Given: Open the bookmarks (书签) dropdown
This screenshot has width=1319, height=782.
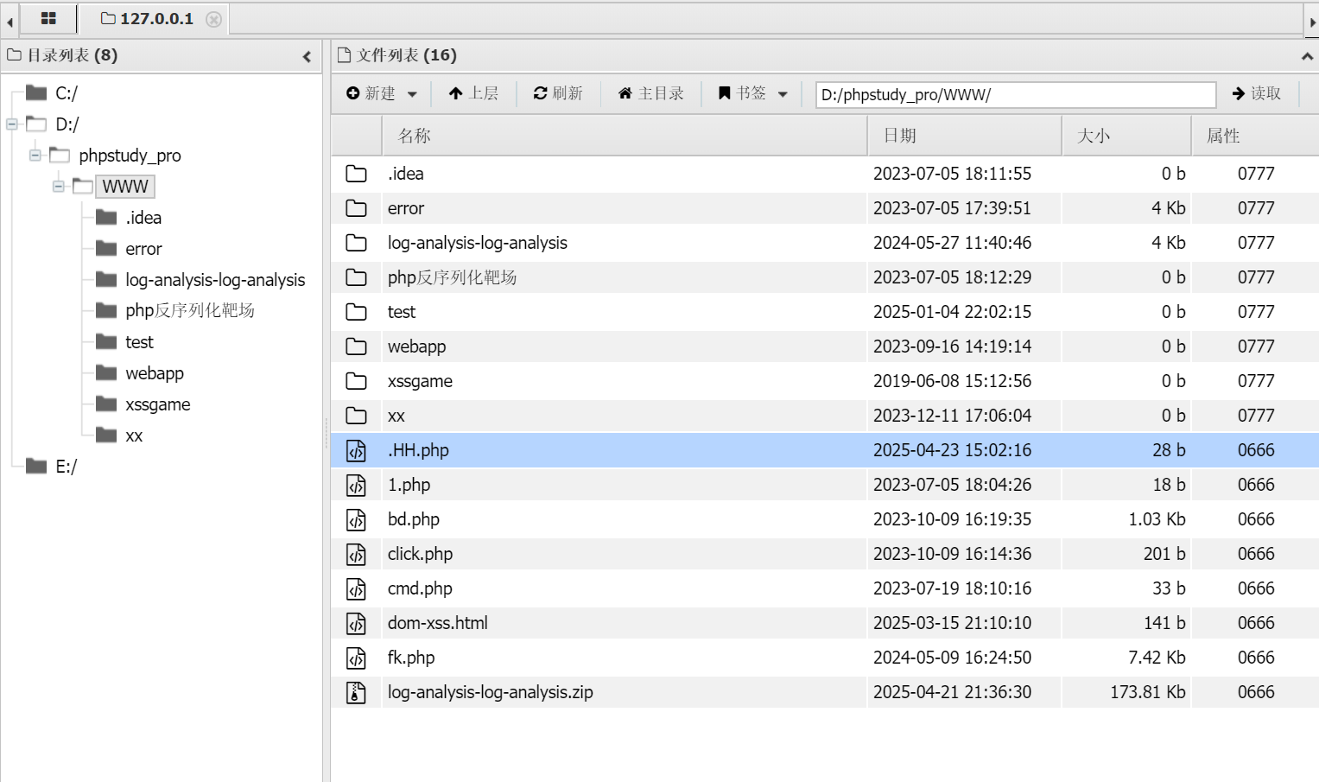Looking at the screenshot, I should click(x=752, y=93).
